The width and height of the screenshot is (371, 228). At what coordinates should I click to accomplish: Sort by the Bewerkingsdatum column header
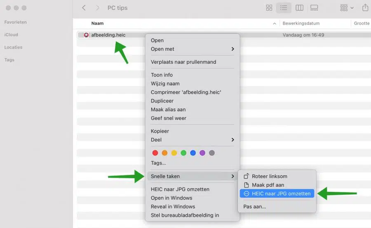tap(301, 23)
